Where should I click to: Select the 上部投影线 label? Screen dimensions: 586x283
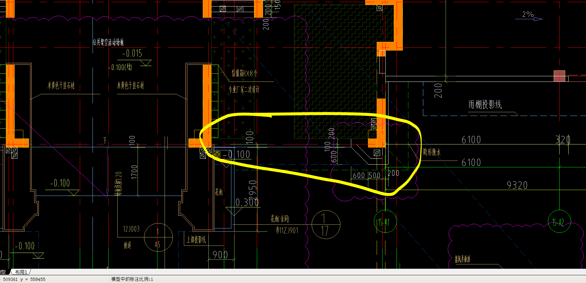tap(196, 240)
